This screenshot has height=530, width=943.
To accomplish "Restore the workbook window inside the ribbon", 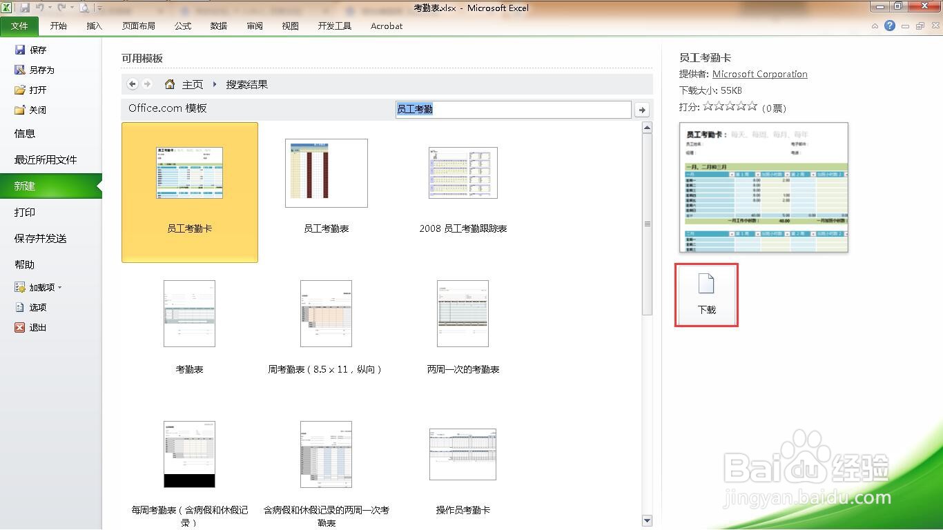I will click(x=920, y=26).
